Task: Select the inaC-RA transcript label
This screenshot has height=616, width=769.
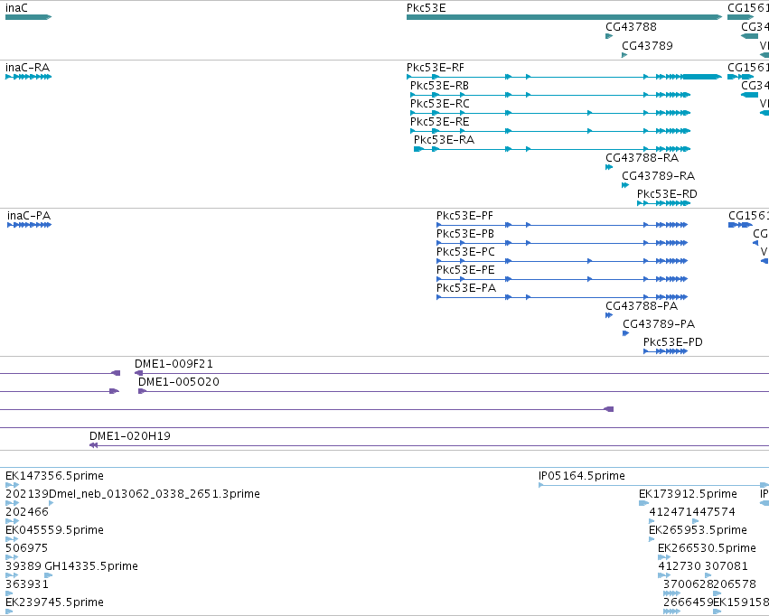Action: tap(27, 68)
